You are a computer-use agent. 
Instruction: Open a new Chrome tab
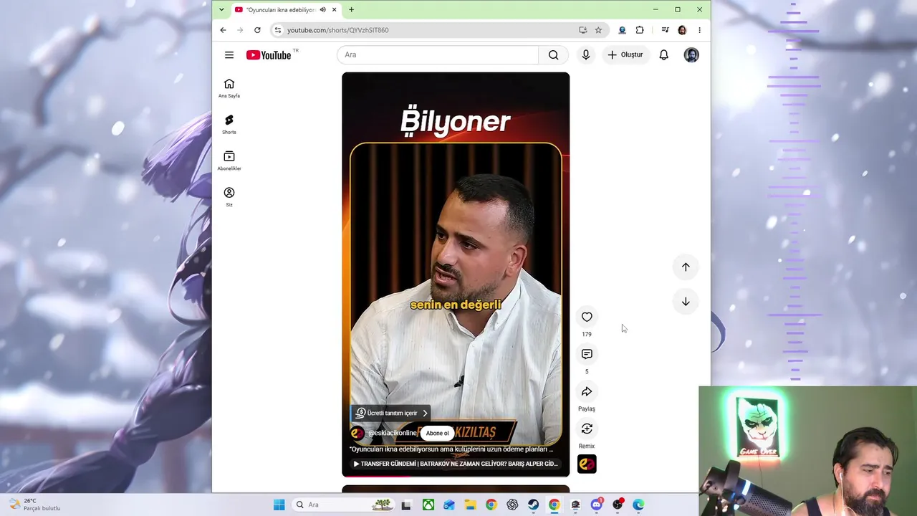tap(351, 10)
